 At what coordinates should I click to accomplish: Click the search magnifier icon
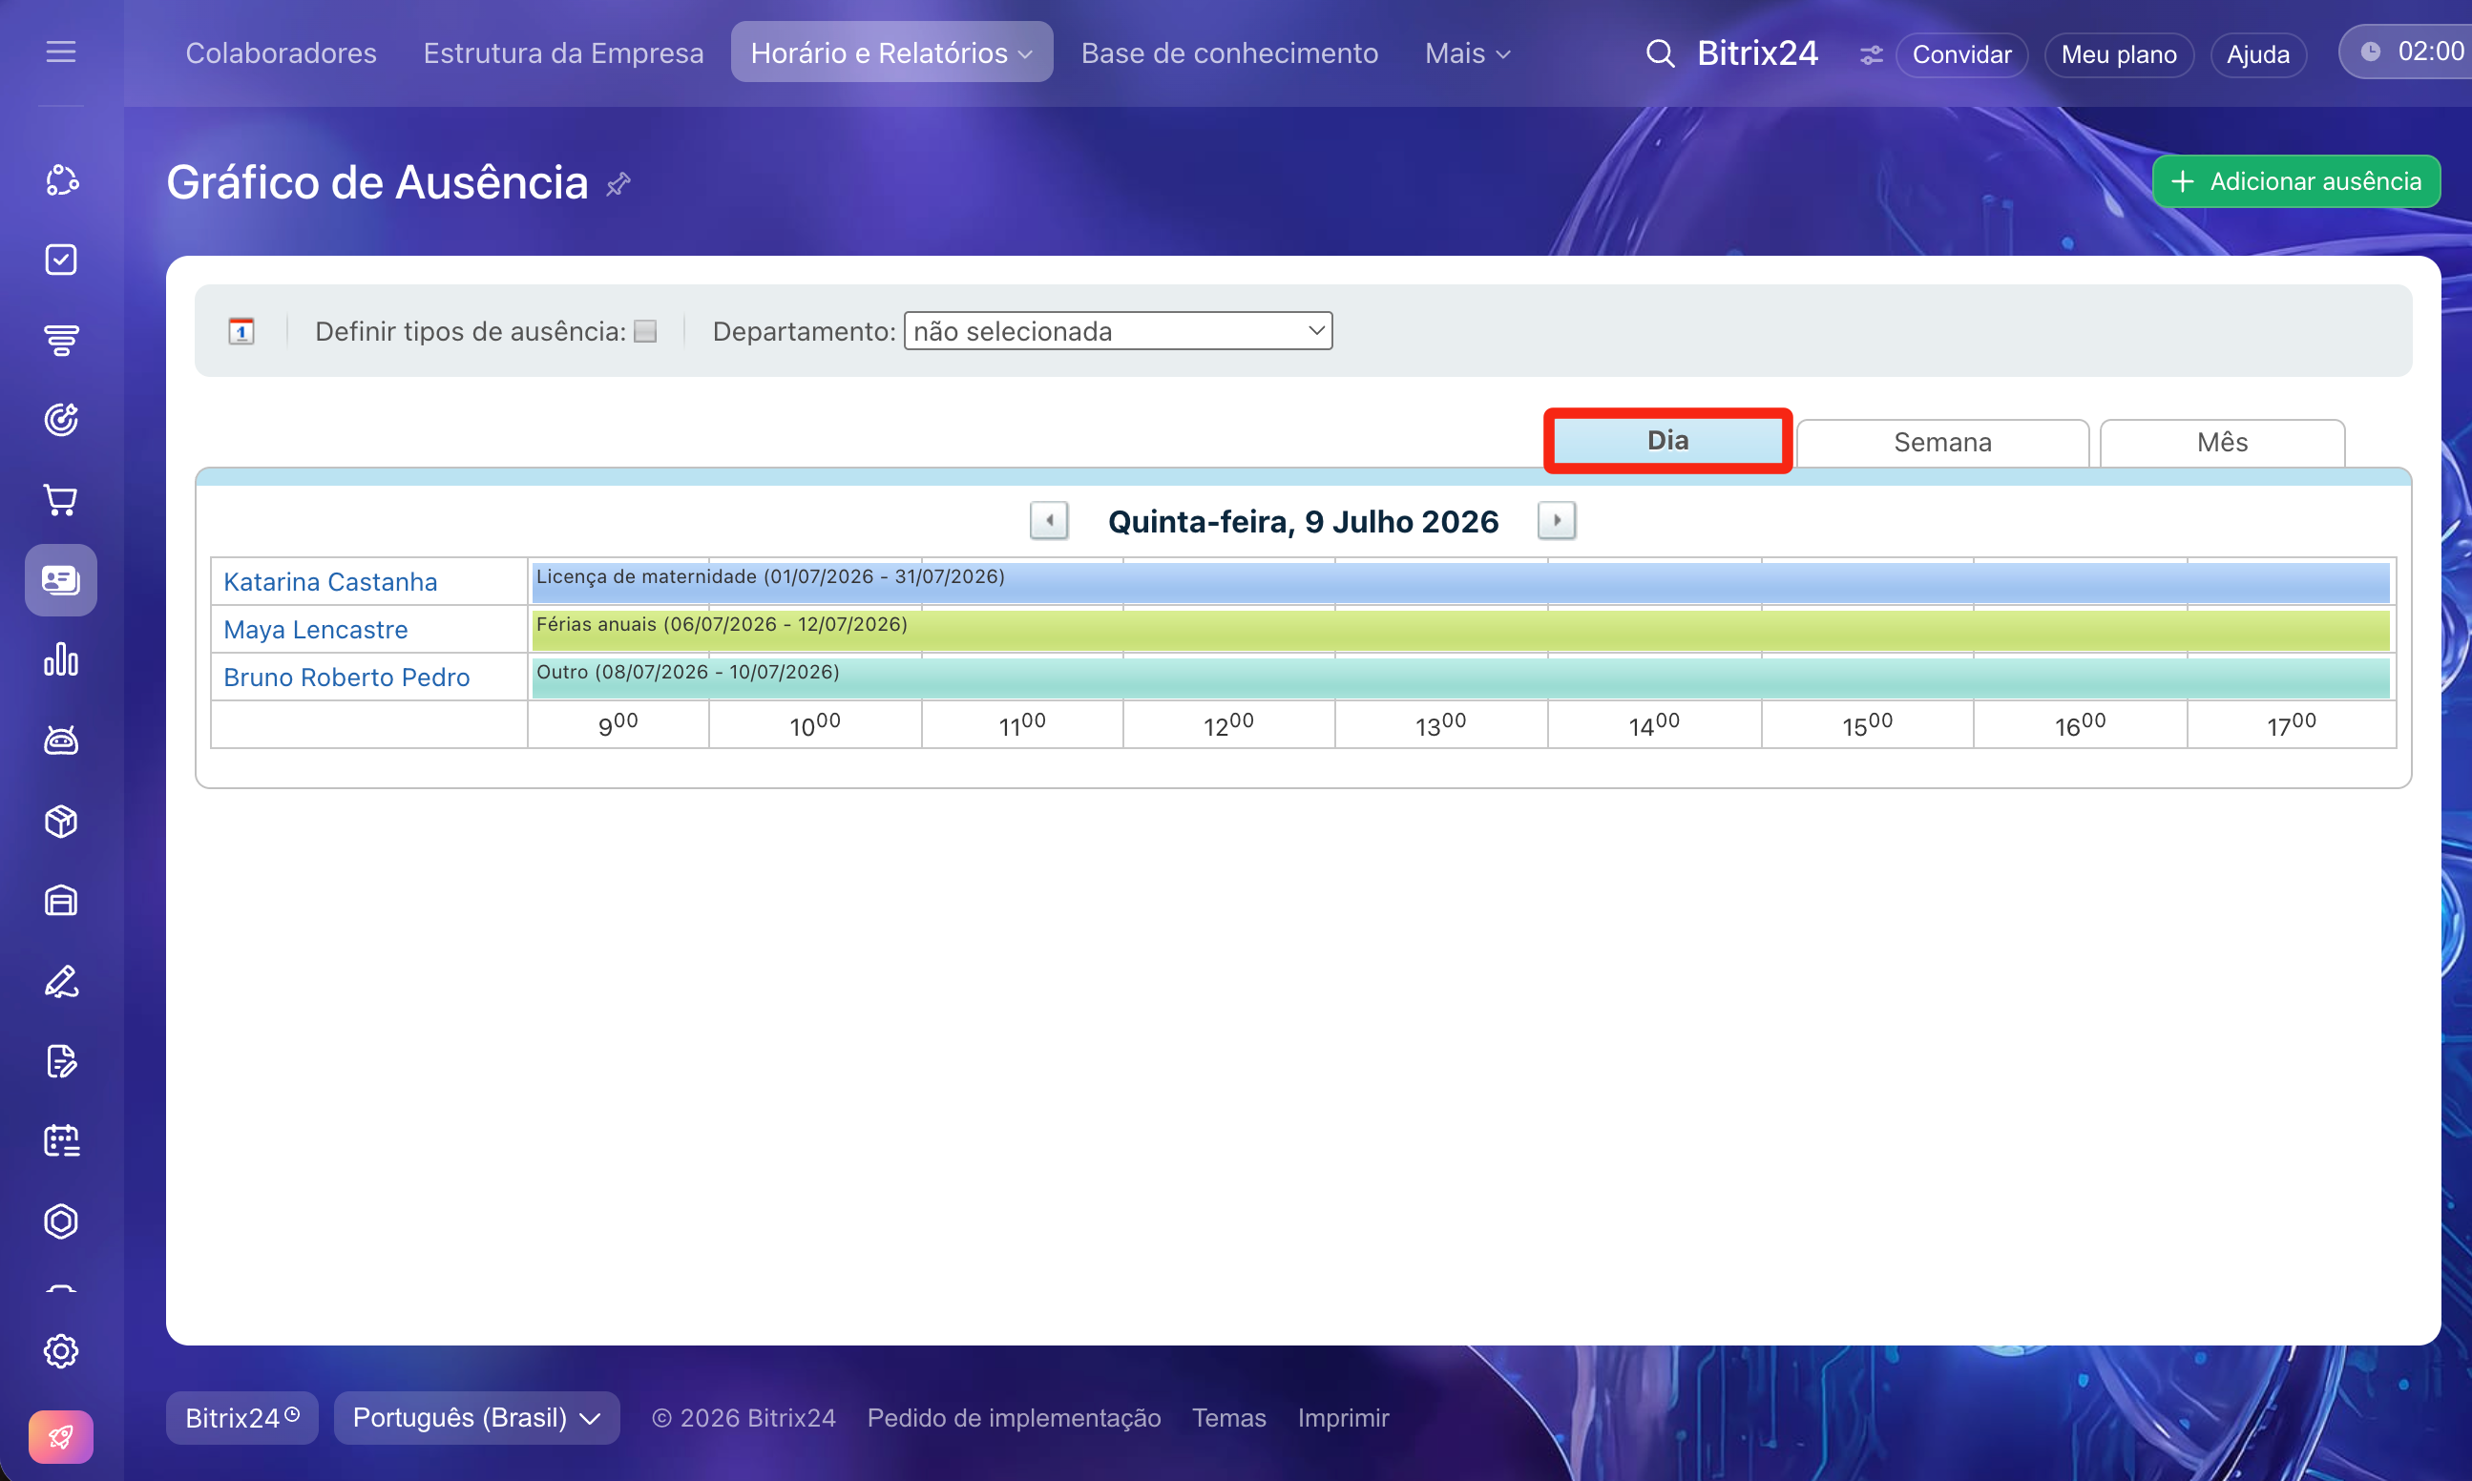click(1660, 53)
